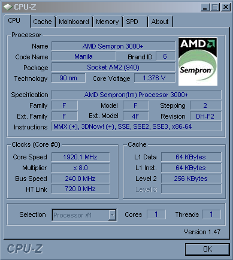
Task: Click the AMD Sempron 3000+ name field
Action: tap(113, 46)
